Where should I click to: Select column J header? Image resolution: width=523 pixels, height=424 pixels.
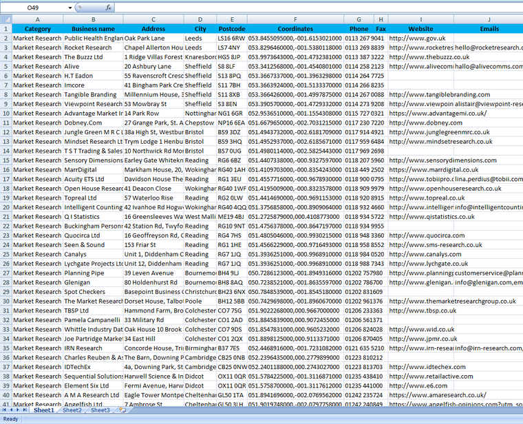(489, 19)
